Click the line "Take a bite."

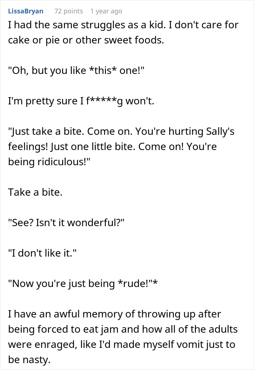(35, 192)
